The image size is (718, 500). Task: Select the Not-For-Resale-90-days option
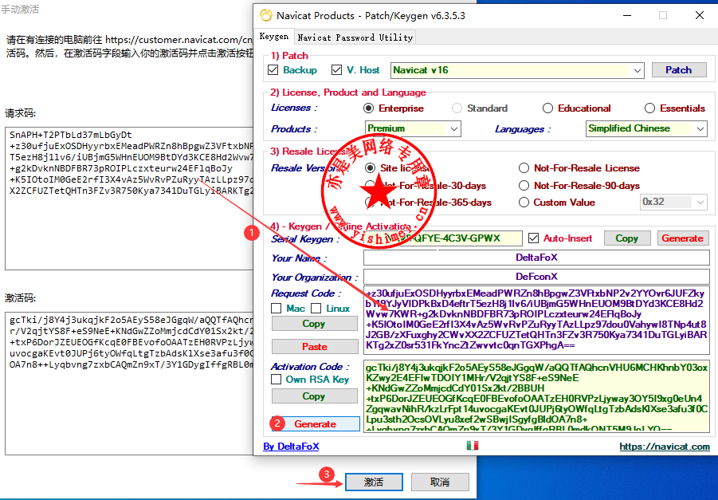coord(524,186)
